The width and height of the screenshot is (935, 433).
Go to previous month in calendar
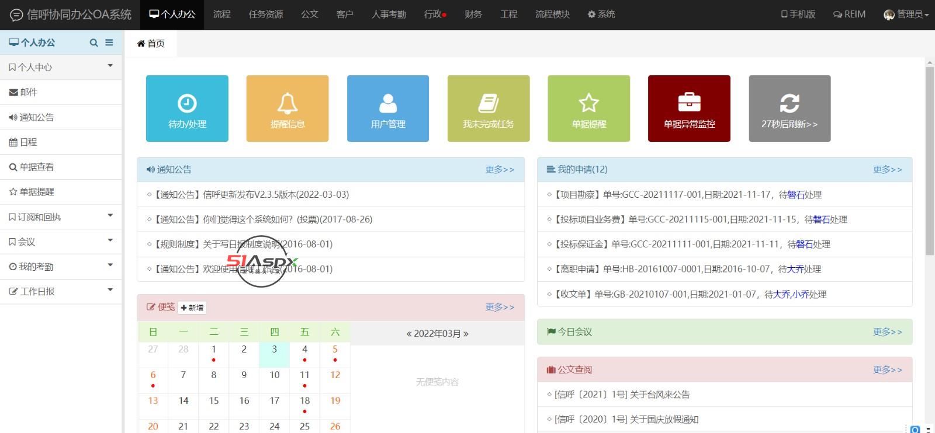[x=409, y=334]
